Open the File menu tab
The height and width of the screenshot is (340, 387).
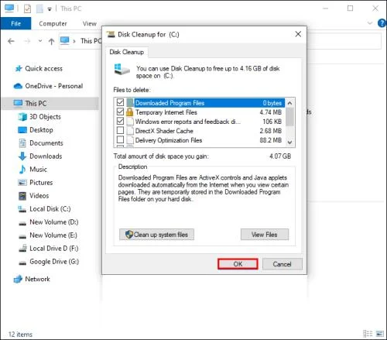tap(15, 23)
